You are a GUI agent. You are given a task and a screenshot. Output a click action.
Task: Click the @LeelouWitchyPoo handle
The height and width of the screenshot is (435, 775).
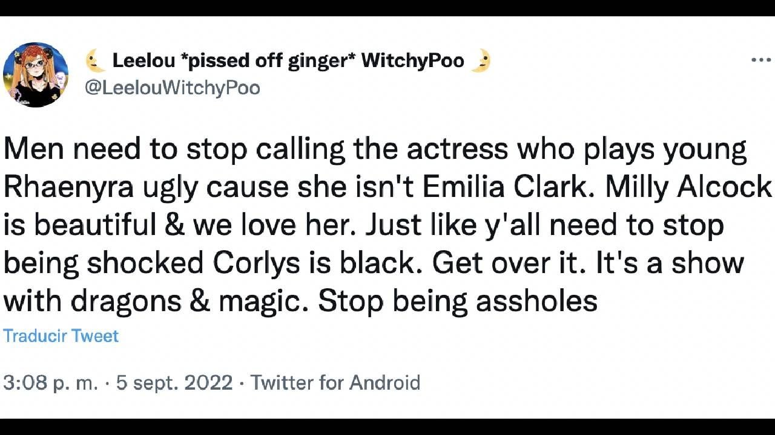tap(173, 88)
